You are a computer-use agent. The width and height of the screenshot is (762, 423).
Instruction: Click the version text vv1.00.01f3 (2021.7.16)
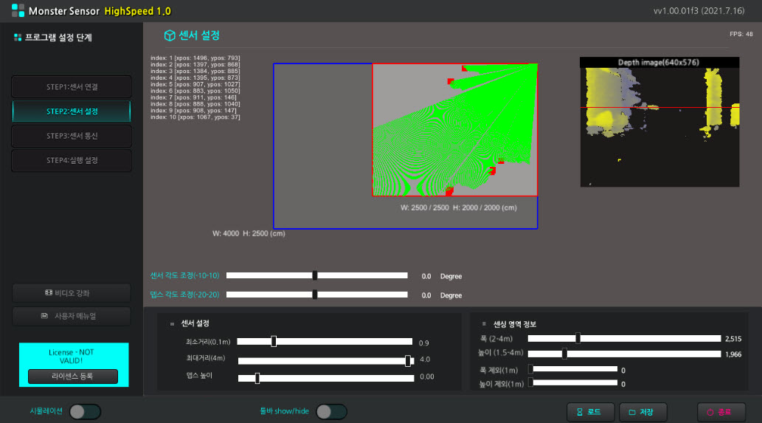(699, 10)
